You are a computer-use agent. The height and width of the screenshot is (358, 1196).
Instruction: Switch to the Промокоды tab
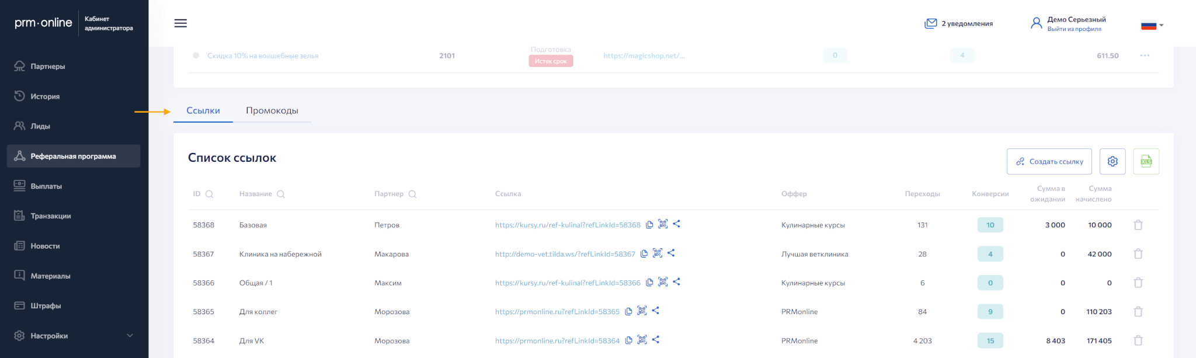pos(272,110)
